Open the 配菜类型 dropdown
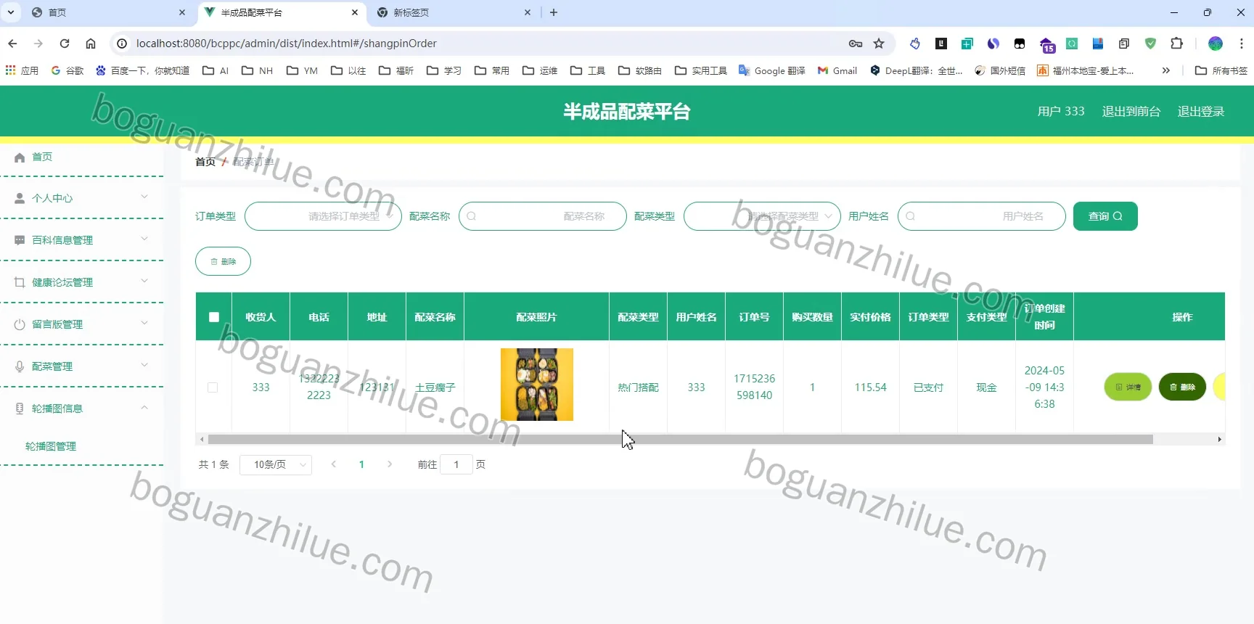The height and width of the screenshot is (624, 1254). (762, 216)
